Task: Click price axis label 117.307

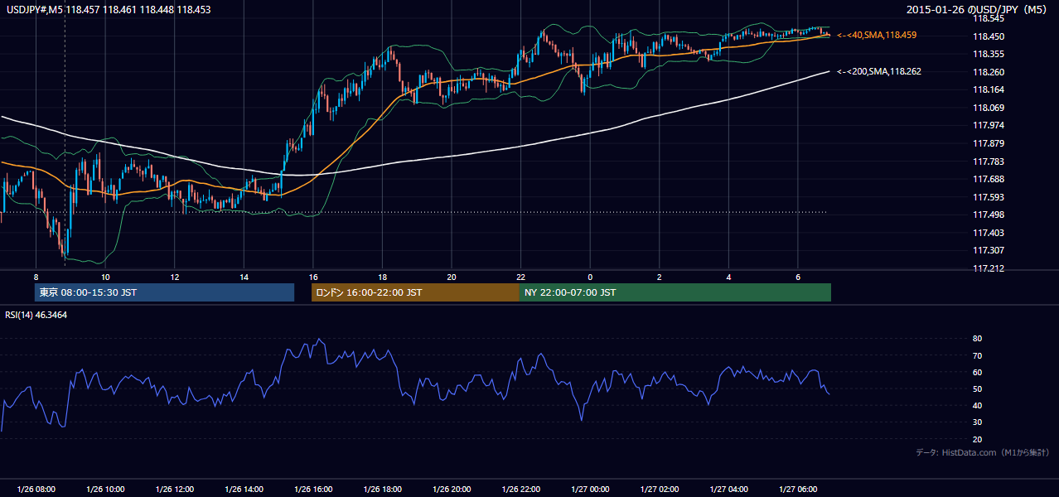Action: tap(988, 250)
